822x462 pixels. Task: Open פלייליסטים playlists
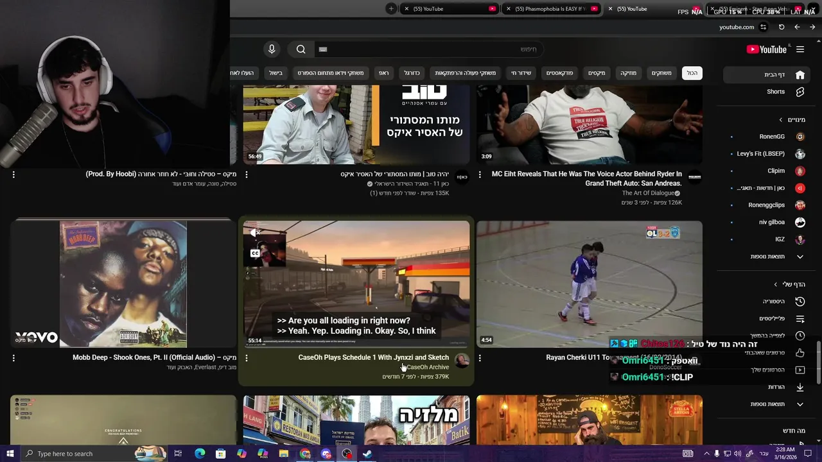coord(767,318)
